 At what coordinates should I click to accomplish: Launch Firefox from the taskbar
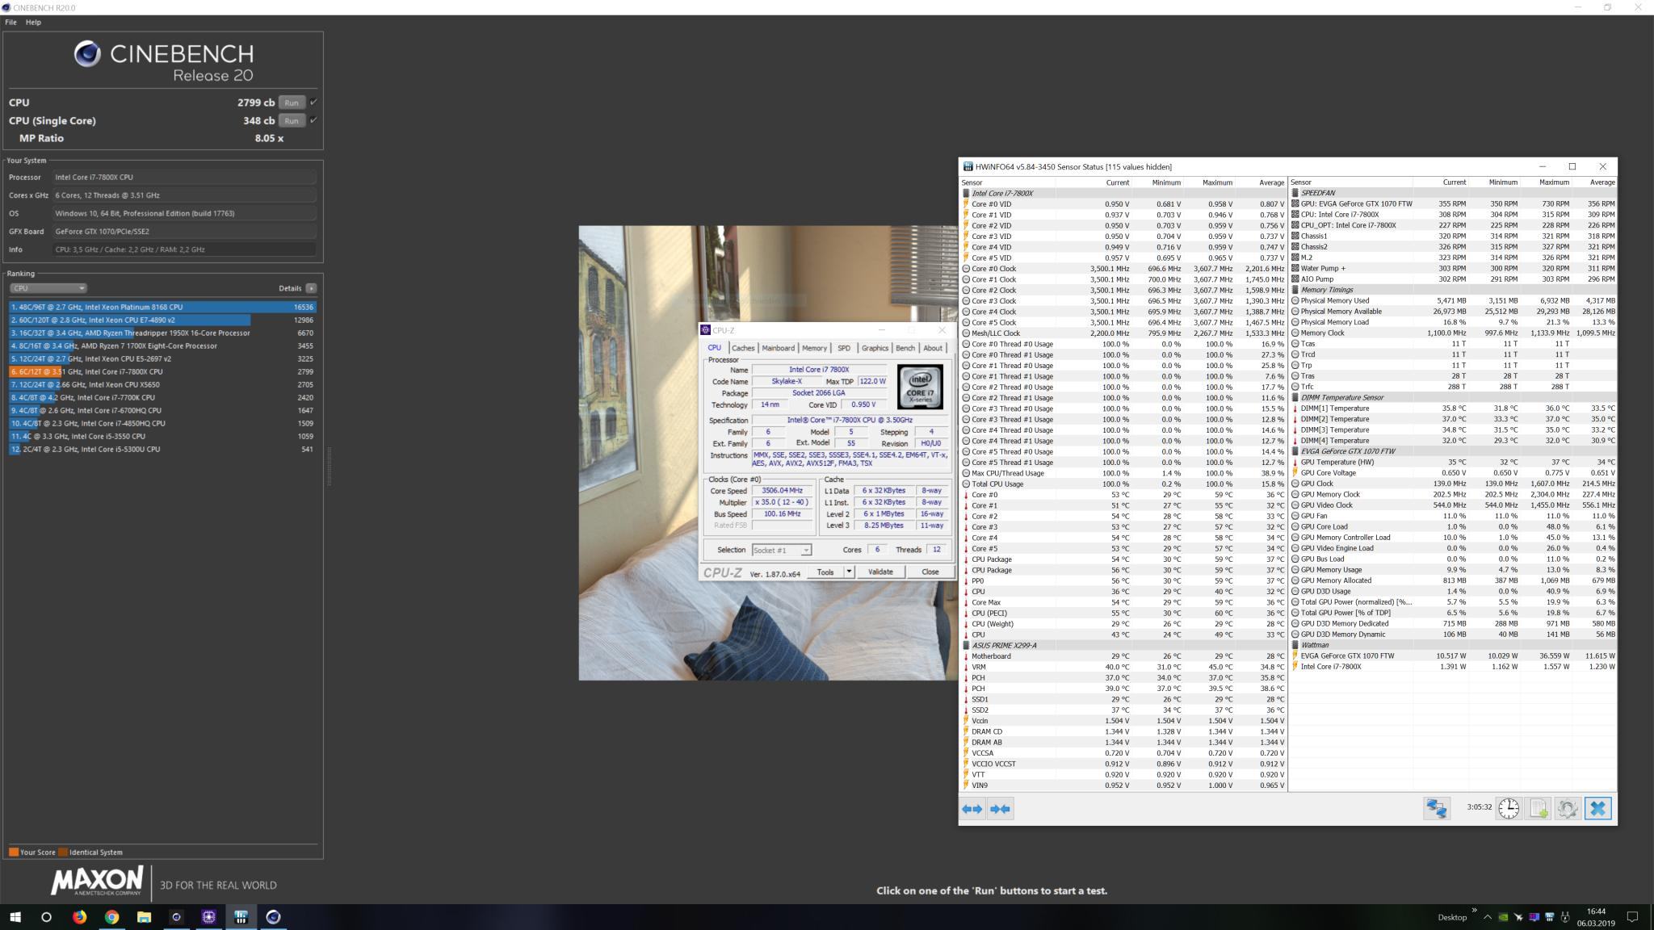click(x=79, y=917)
